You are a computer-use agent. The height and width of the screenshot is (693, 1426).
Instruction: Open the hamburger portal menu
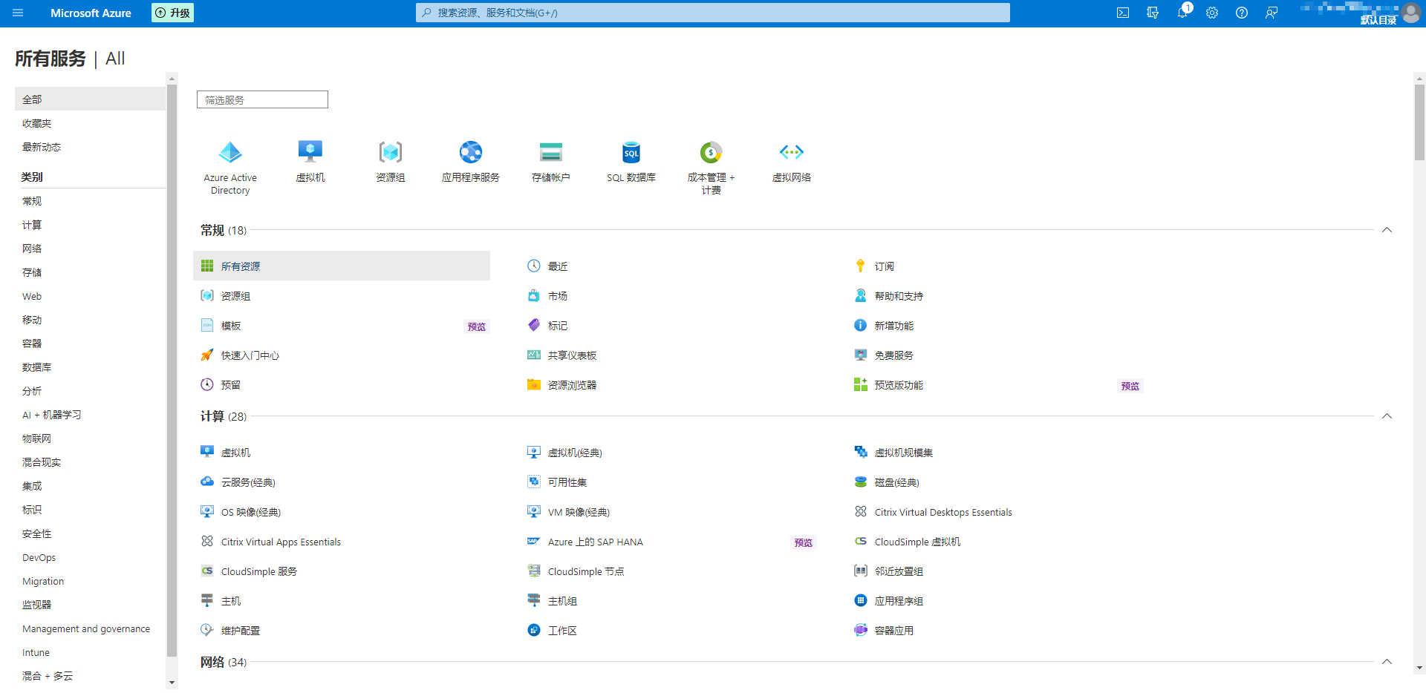tap(18, 13)
